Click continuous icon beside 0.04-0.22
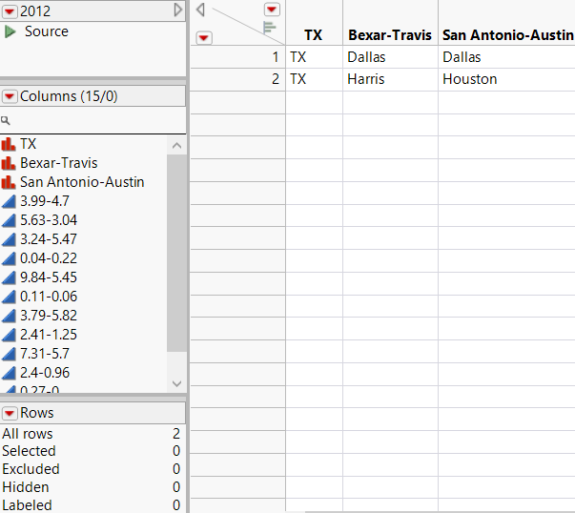This screenshot has width=575, height=513. tap(9, 258)
